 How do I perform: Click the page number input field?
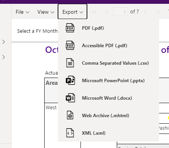tap(121, 12)
